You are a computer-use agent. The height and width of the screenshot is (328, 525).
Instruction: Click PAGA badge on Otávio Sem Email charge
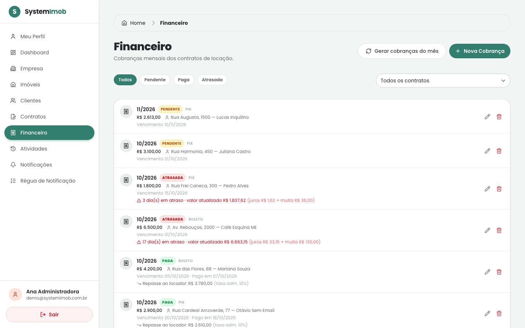[167, 302]
